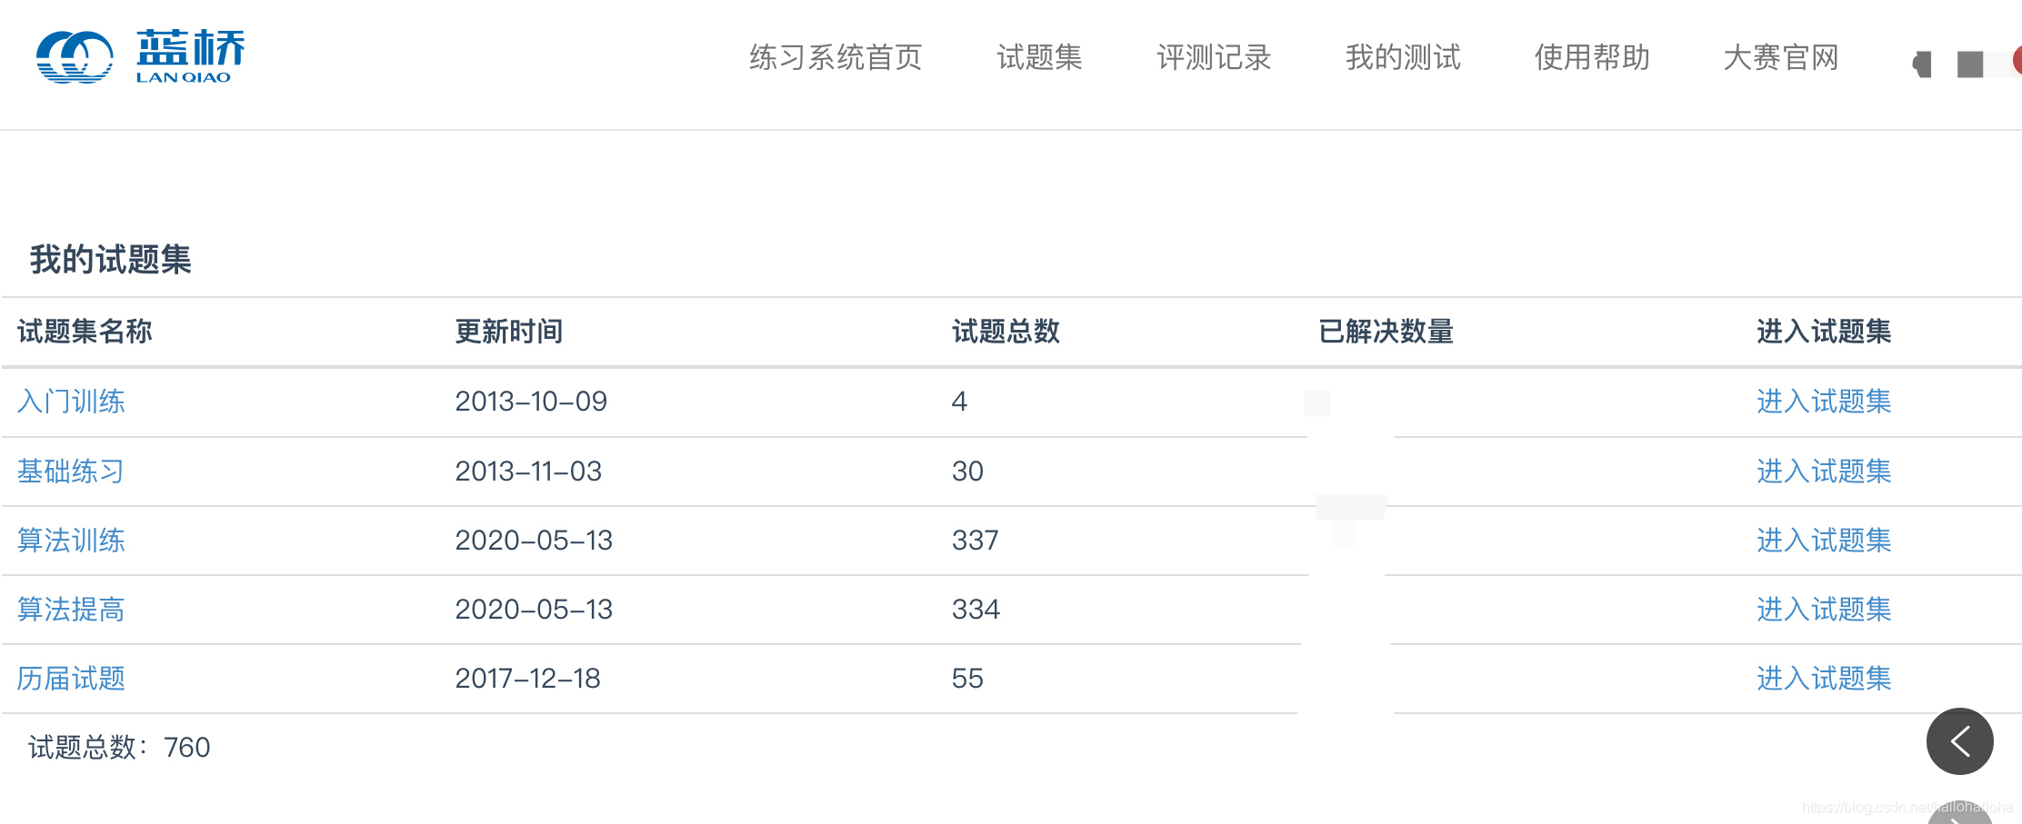Image resolution: width=2022 pixels, height=824 pixels.
Task: Open 我的测试 from the navigation bar
Action: click(x=1403, y=57)
